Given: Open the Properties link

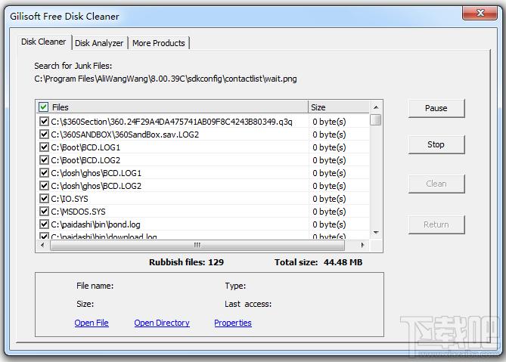Looking at the screenshot, I should coord(233,323).
